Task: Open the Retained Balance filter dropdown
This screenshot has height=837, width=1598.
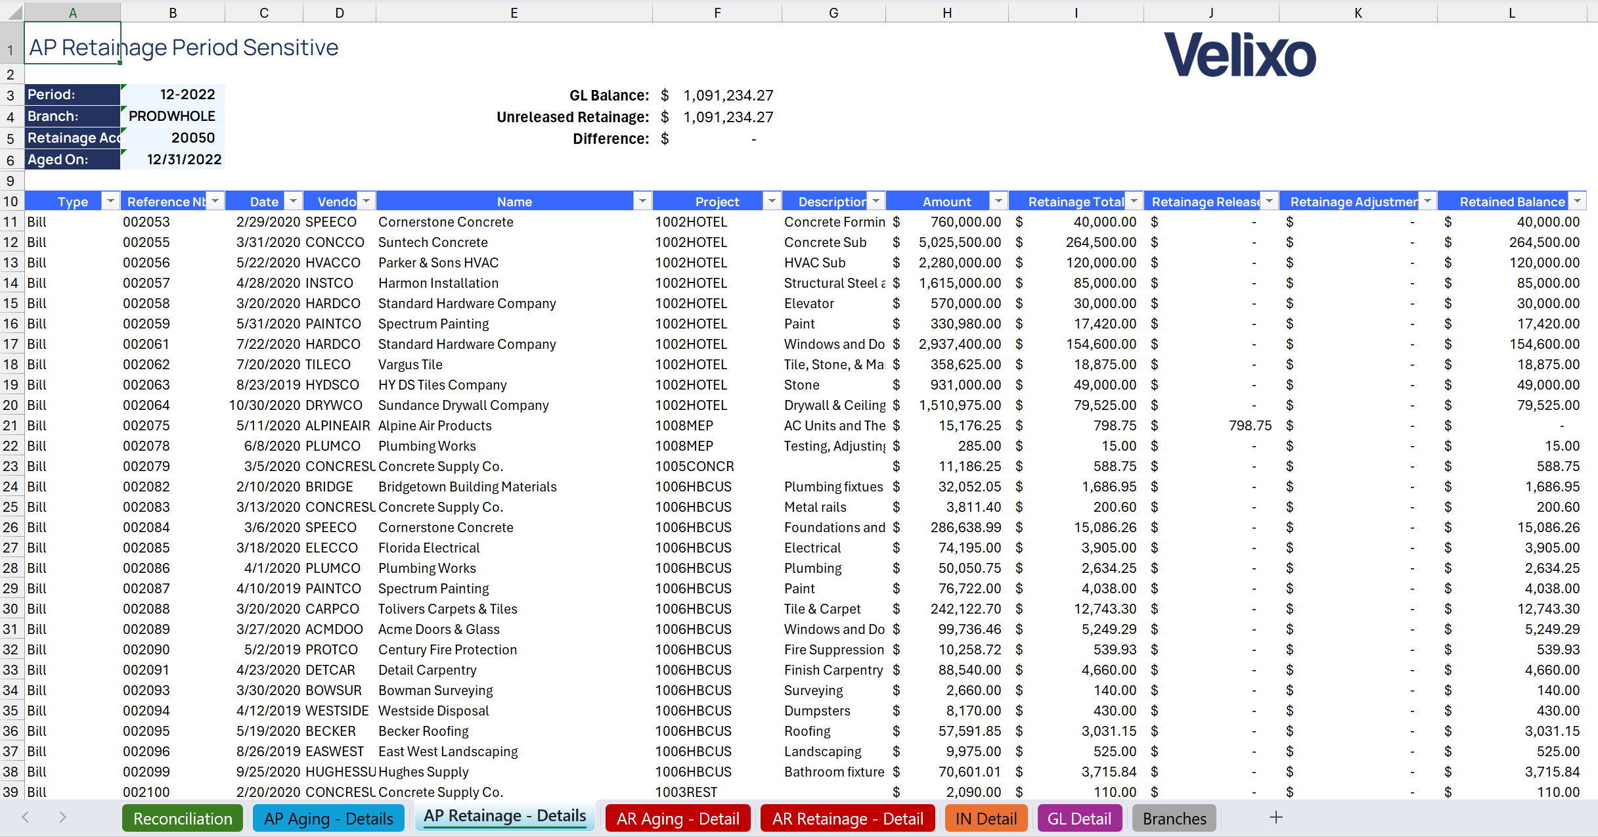Action: (x=1577, y=201)
